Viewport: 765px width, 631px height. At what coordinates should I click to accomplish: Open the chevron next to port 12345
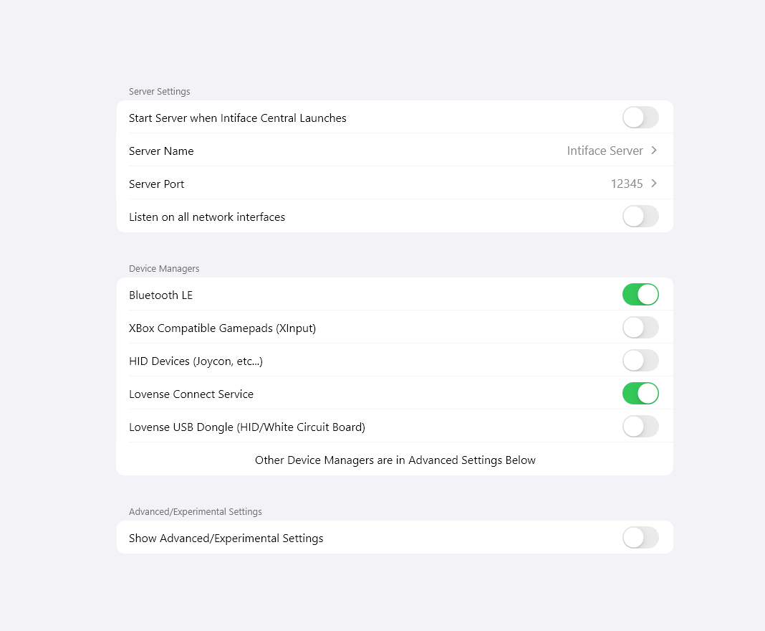pyautogui.click(x=654, y=184)
